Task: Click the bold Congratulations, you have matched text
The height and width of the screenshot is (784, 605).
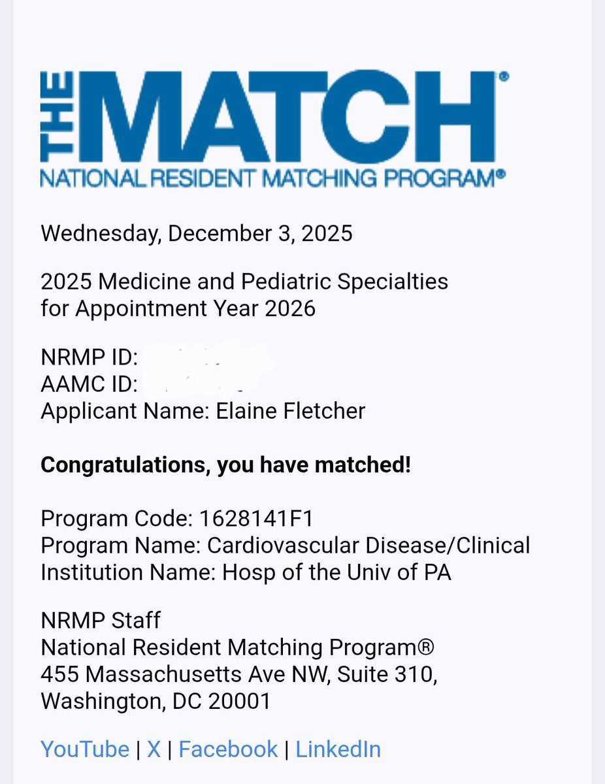Action: (226, 465)
